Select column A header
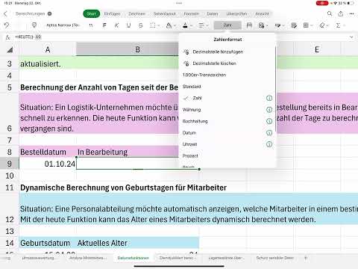Image resolution: width=358 pixels, height=269 pixels. [x=48, y=49]
